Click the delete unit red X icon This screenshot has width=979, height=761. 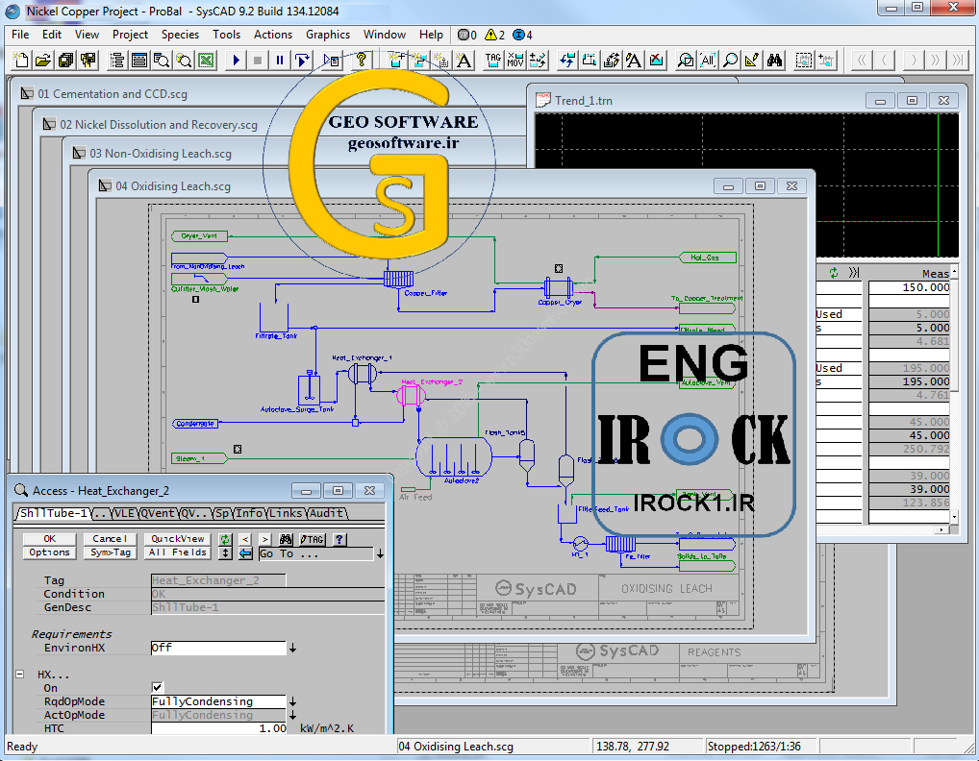[x=656, y=61]
